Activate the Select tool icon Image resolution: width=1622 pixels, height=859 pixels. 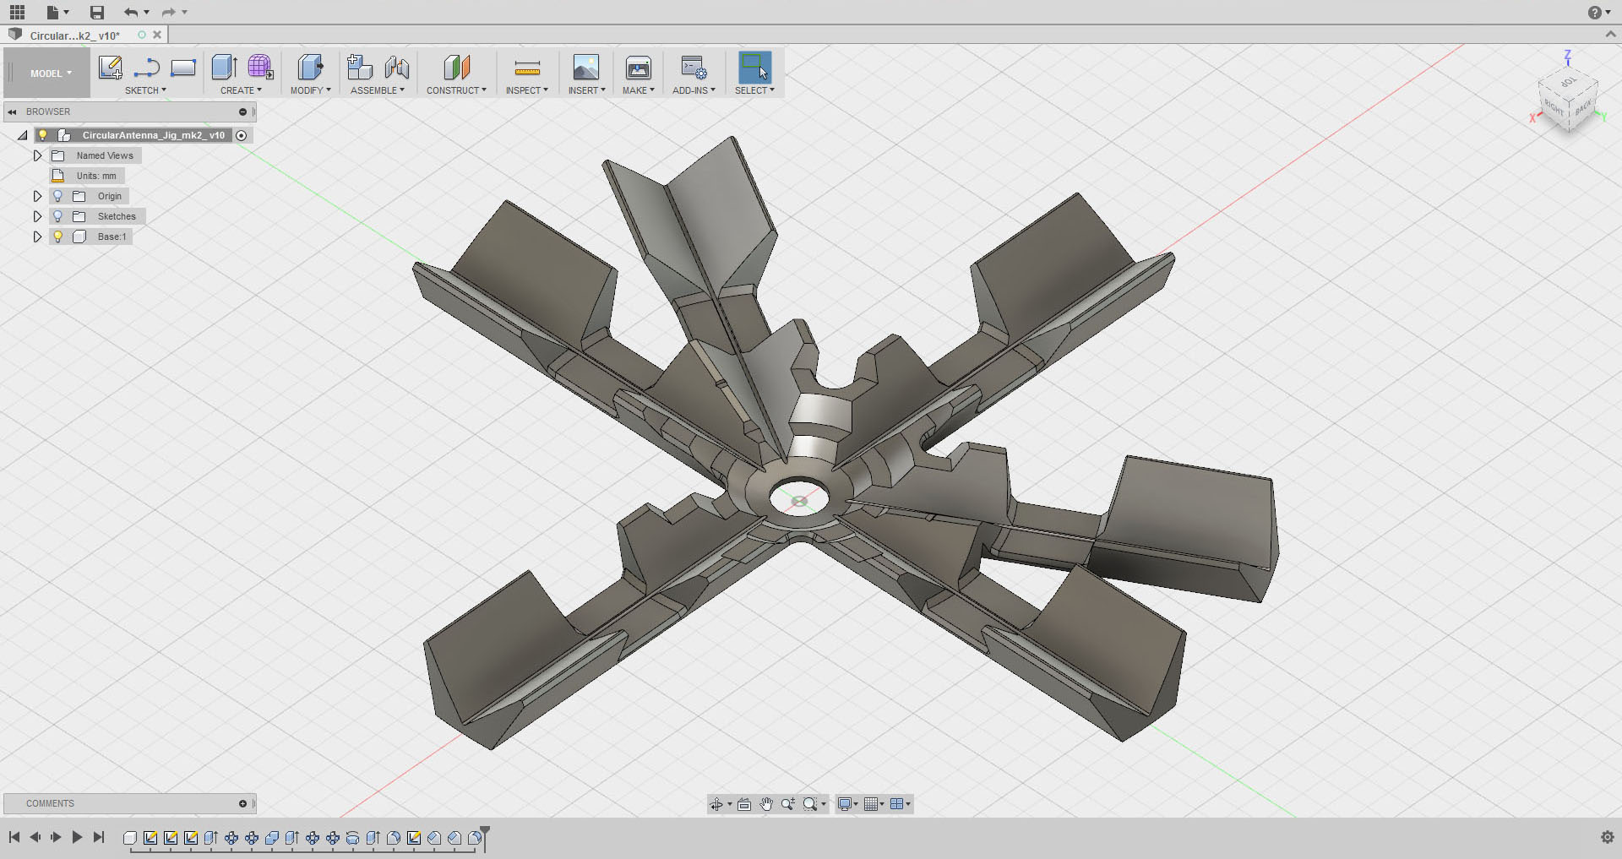coord(754,67)
